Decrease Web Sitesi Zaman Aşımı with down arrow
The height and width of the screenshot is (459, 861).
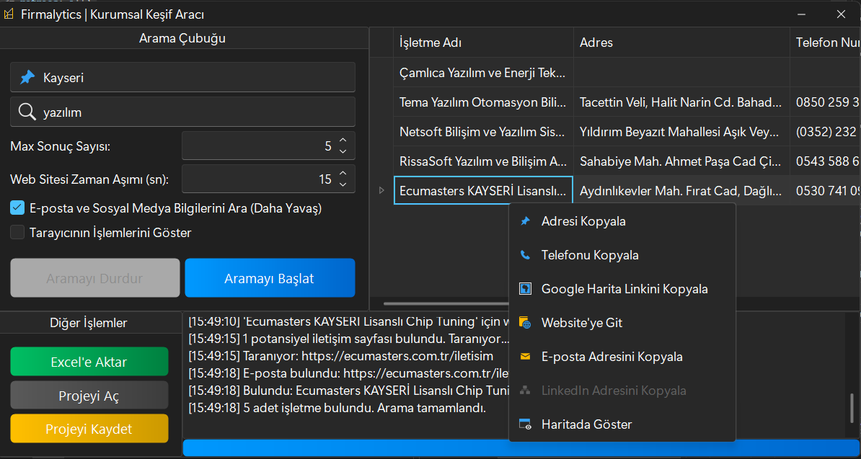pyautogui.click(x=343, y=184)
